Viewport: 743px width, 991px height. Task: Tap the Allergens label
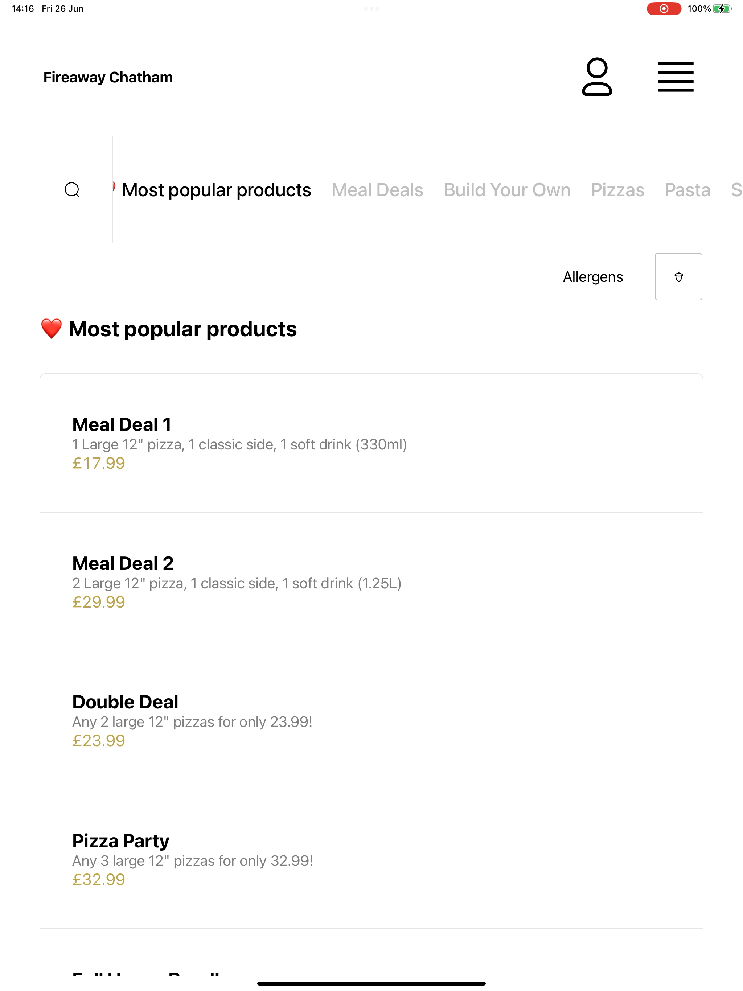[x=592, y=277]
